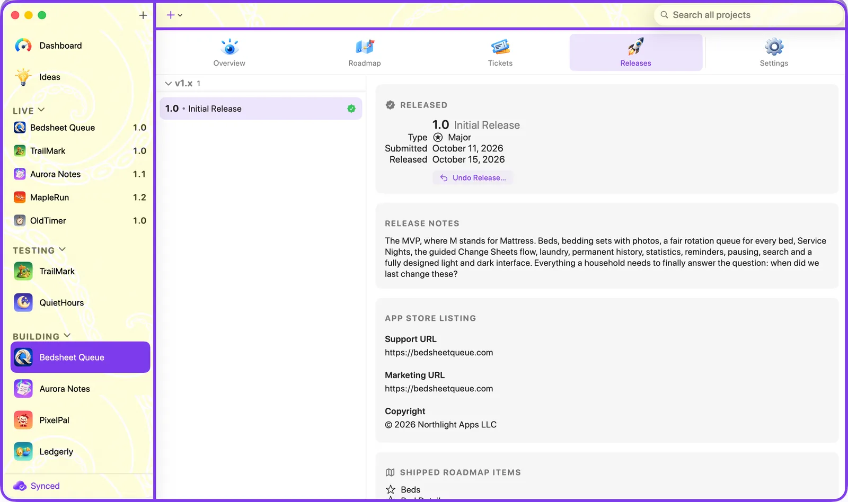Screen dimensions: 848x502
Task: Open MapleRun app icon
Action: 20,198
